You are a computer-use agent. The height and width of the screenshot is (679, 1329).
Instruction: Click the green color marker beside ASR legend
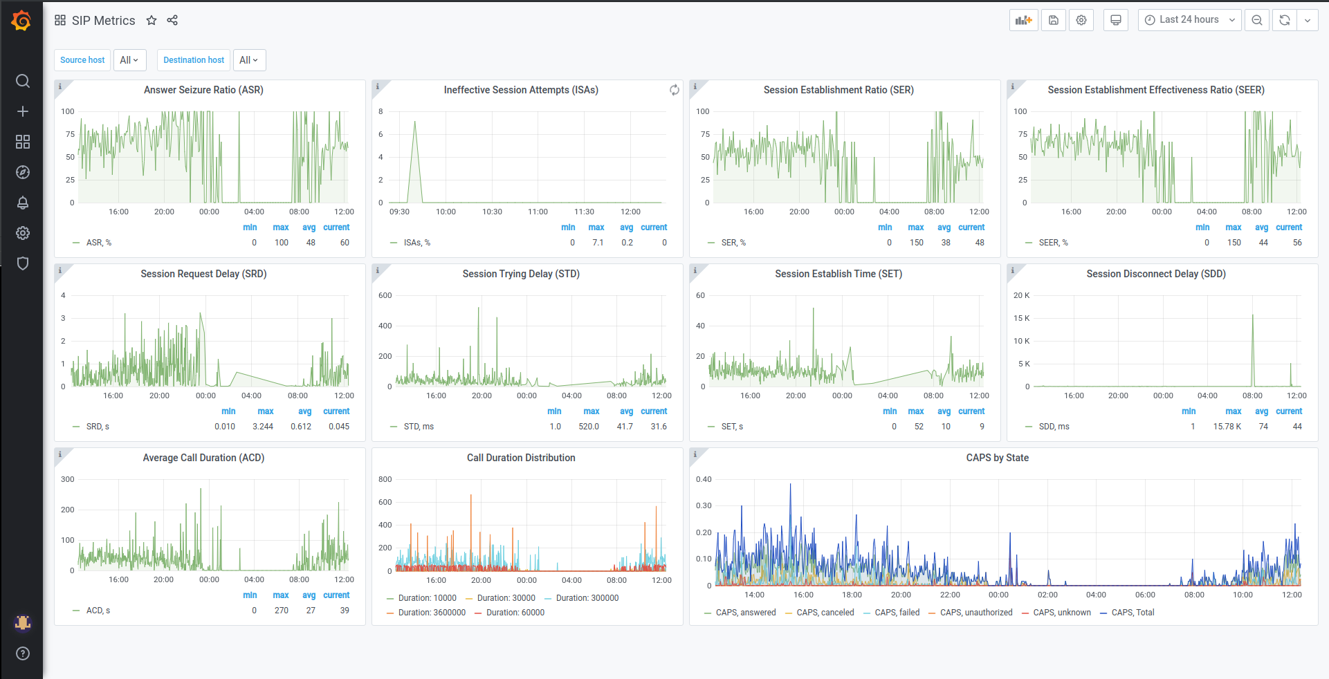(75, 242)
